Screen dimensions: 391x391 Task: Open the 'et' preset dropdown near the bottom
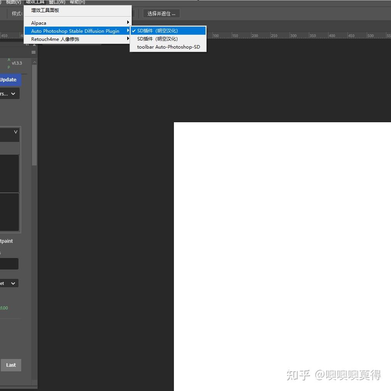point(8,283)
